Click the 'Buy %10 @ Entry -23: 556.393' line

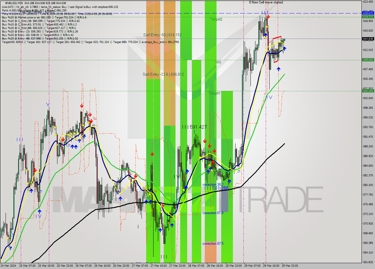[40, 31]
